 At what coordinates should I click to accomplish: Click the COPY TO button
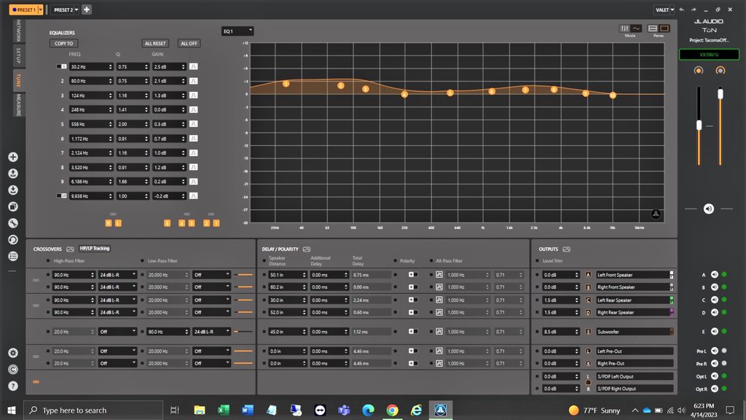pyautogui.click(x=64, y=43)
